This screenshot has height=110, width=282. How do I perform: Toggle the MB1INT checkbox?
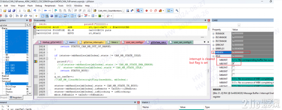233,64
